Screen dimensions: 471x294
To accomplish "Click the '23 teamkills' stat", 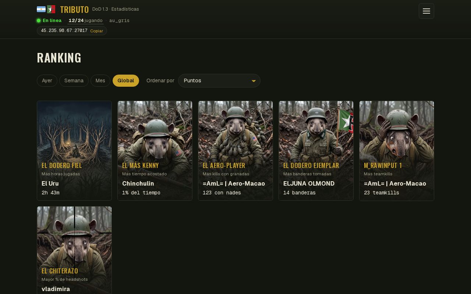I will [382, 193].
